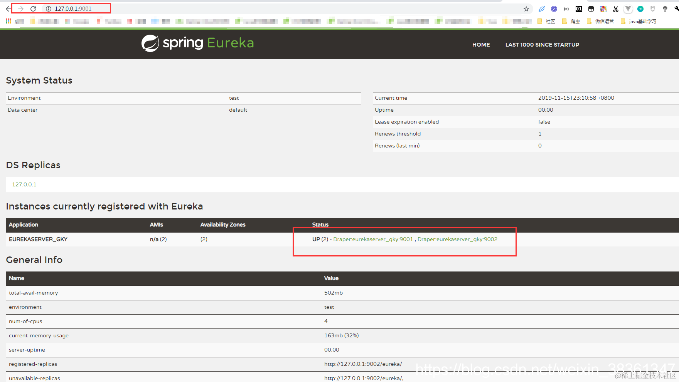Open the gray lightbulb extension

[665, 9]
